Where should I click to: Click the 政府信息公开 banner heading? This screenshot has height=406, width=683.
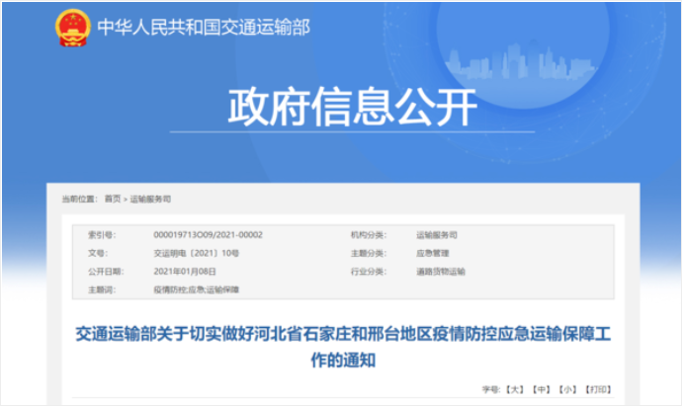pos(352,107)
